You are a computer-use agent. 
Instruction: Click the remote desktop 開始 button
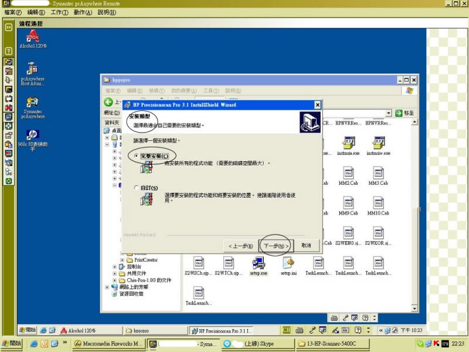28,330
